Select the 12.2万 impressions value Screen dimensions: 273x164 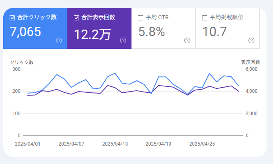tap(93, 34)
